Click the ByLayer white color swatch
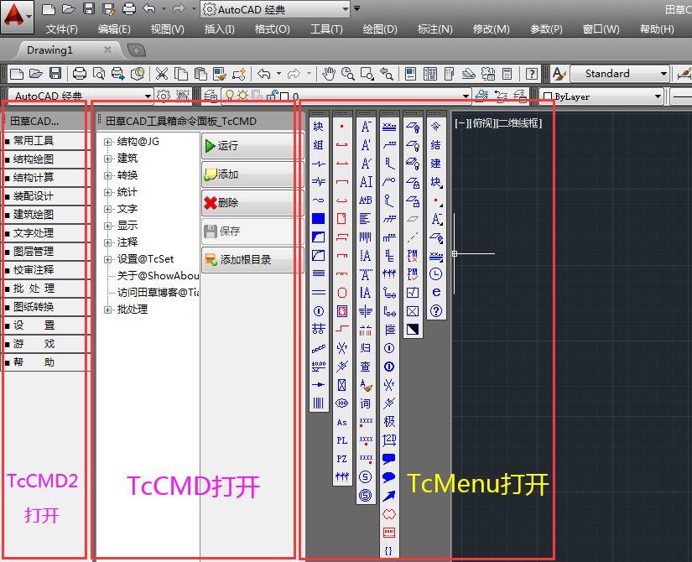 (x=548, y=96)
